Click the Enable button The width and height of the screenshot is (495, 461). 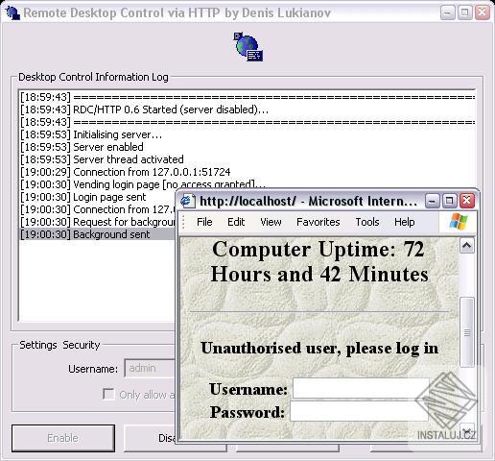63,438
